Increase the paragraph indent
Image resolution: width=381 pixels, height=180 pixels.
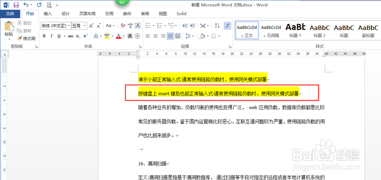(x=193, y=25)
